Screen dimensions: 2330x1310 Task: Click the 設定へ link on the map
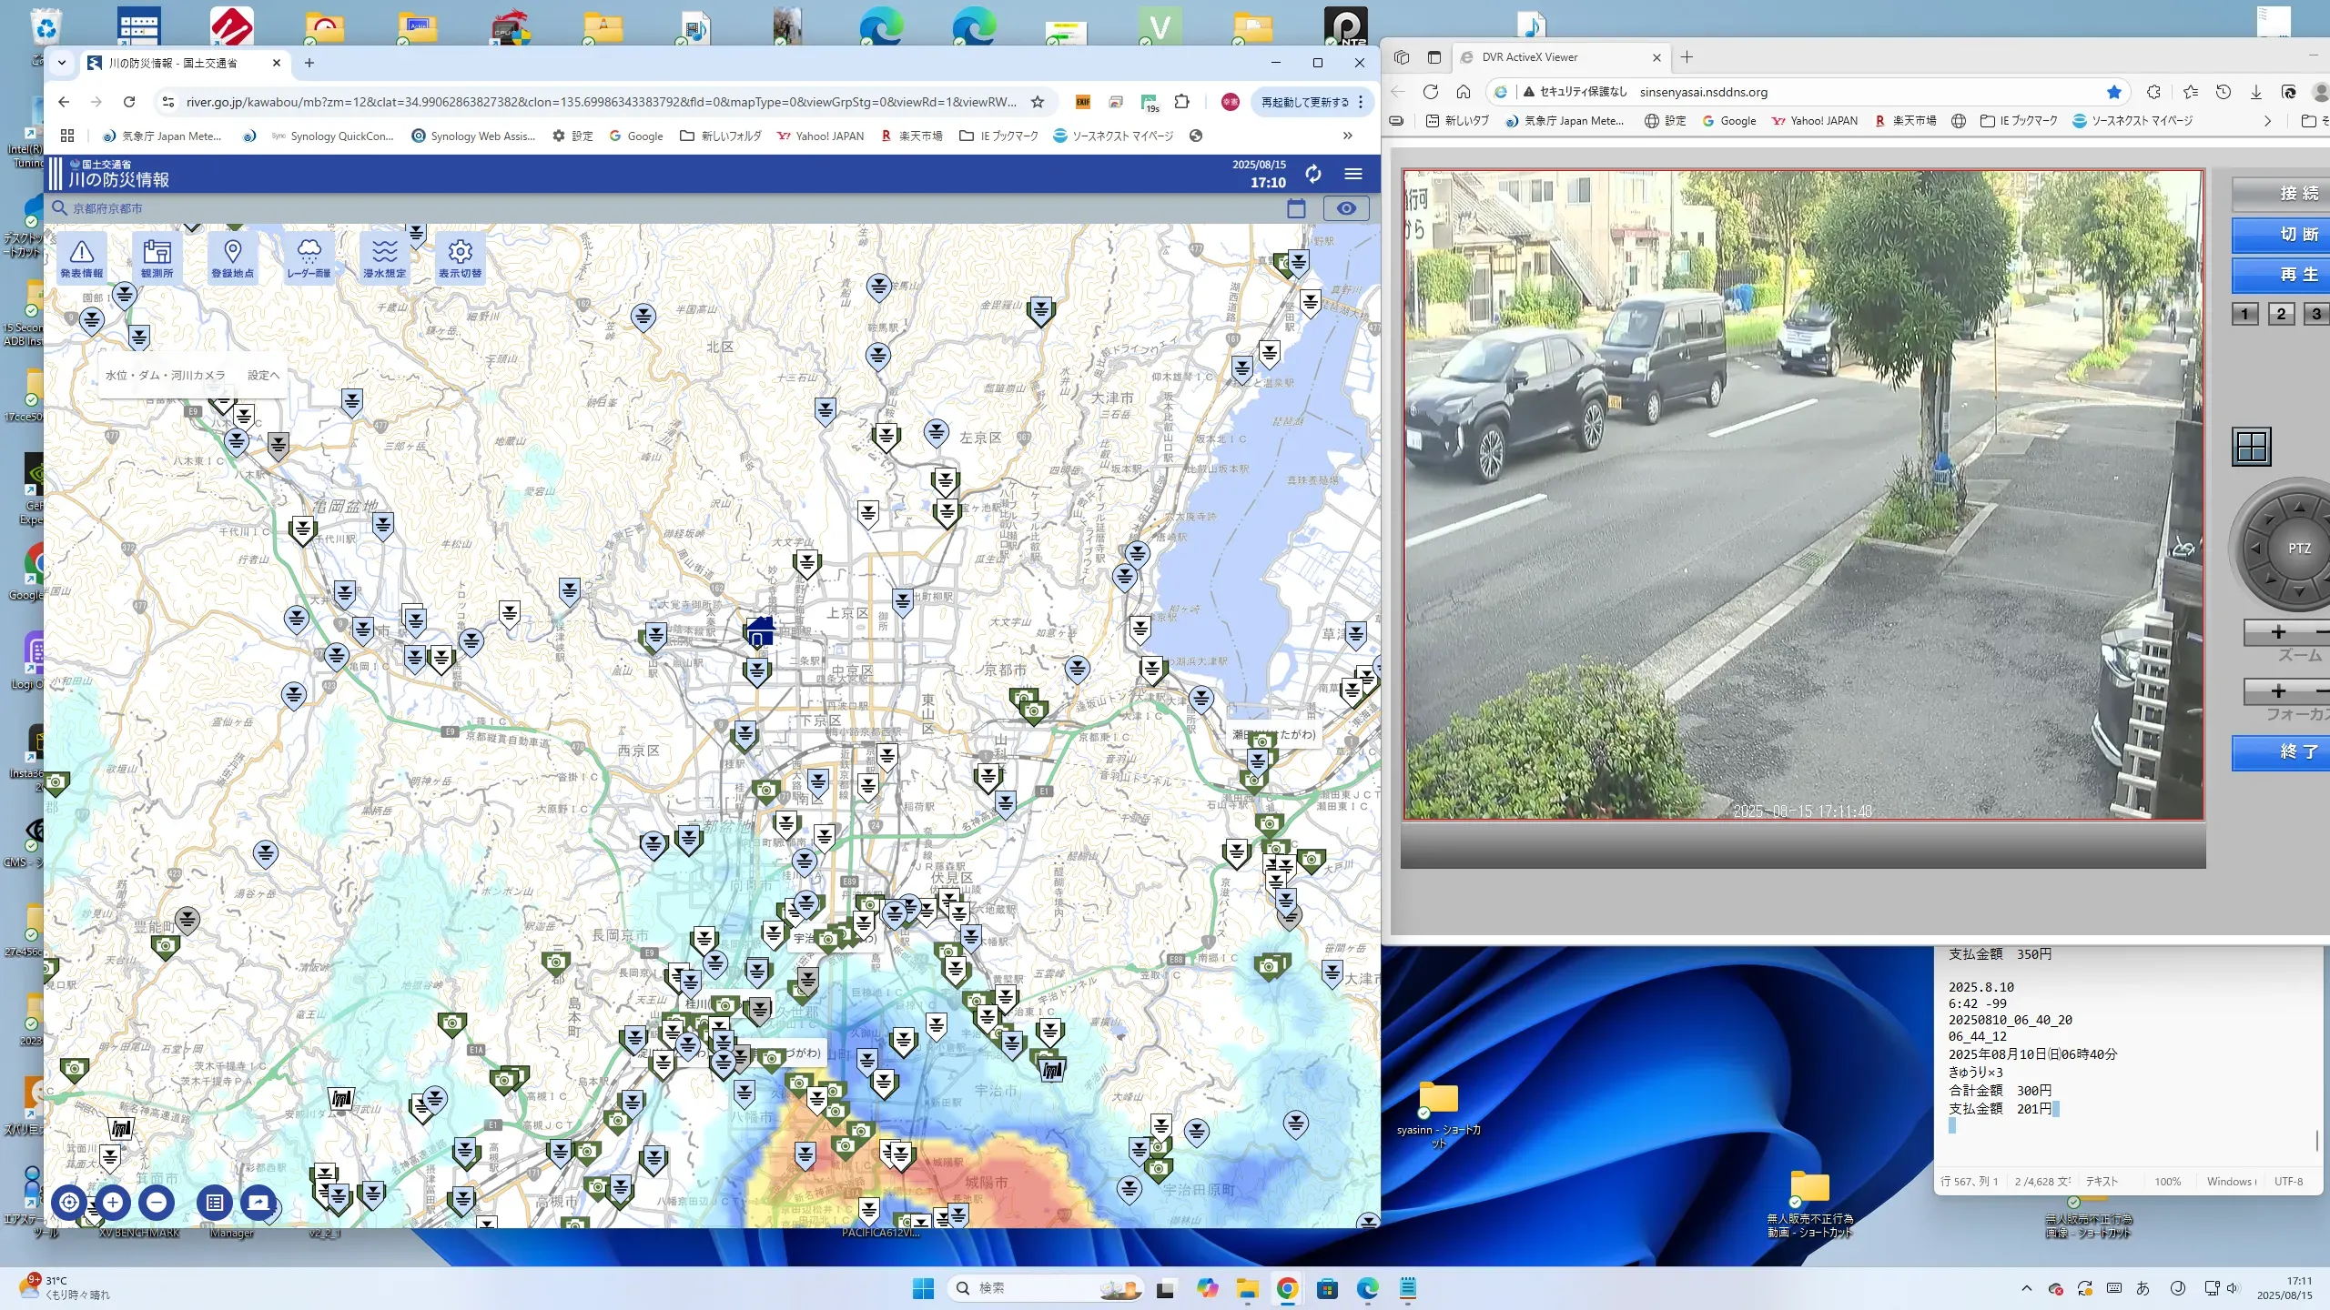pyautogui.click(x=263, y=375)
